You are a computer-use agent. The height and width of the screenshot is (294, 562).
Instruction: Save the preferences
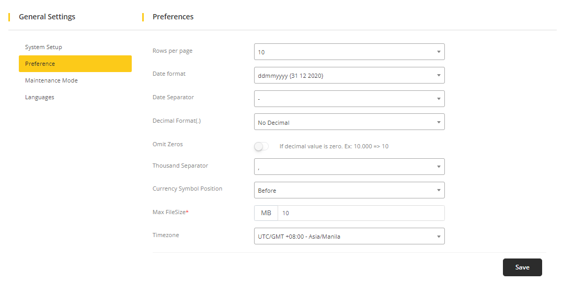(x=522, y=267)
